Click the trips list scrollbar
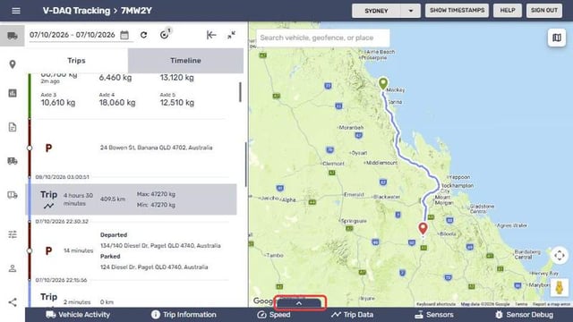Screen dimensions: 573x322 coord(240,92)
